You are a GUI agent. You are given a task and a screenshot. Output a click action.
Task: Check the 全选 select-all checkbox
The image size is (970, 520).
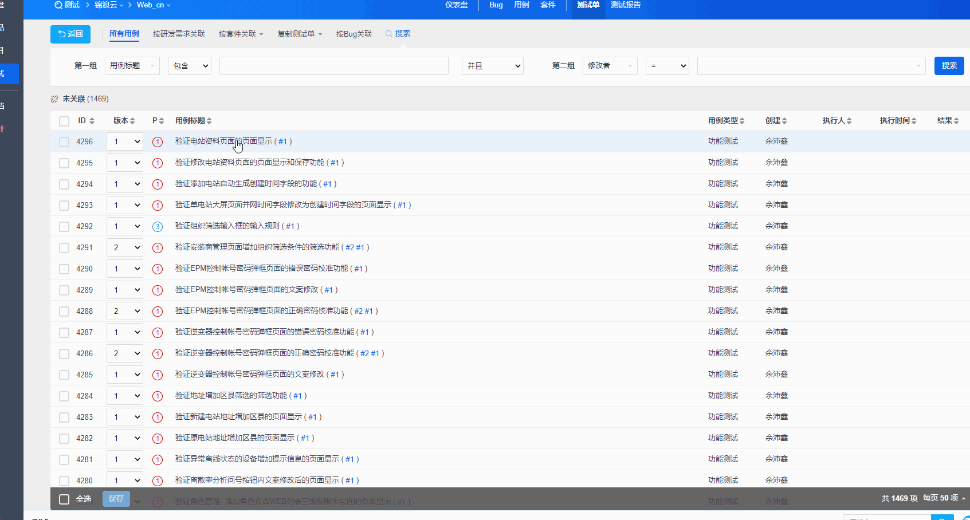tap(64, 499)
